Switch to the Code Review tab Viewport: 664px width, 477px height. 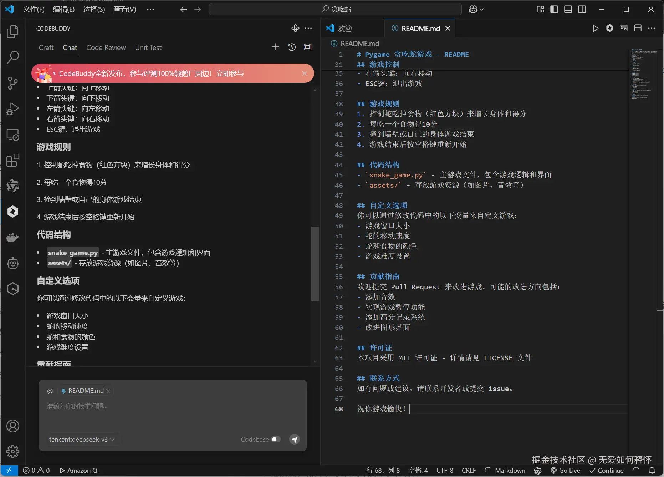click(x=106, y=47)
